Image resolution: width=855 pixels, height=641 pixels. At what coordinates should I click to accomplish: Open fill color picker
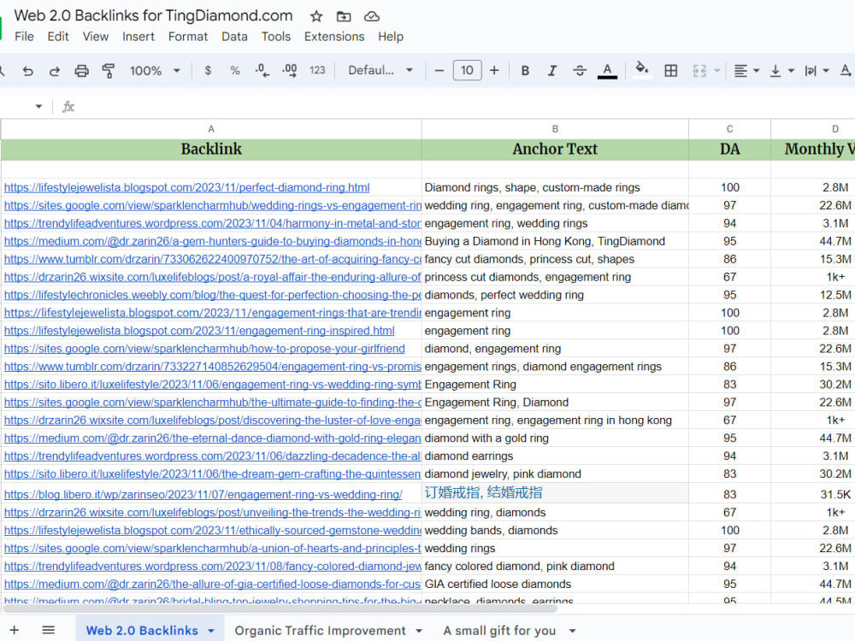pyautogui.click(x=642, y=70)
